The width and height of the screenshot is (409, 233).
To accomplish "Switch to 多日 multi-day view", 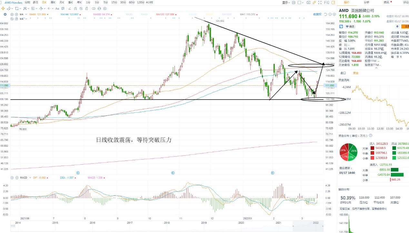I will point(35,2).
